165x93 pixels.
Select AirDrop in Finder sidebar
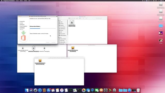(62, 24)
